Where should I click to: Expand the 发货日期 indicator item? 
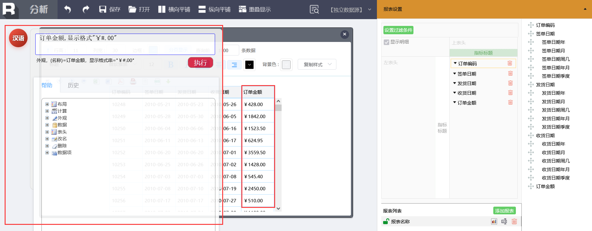455,83
